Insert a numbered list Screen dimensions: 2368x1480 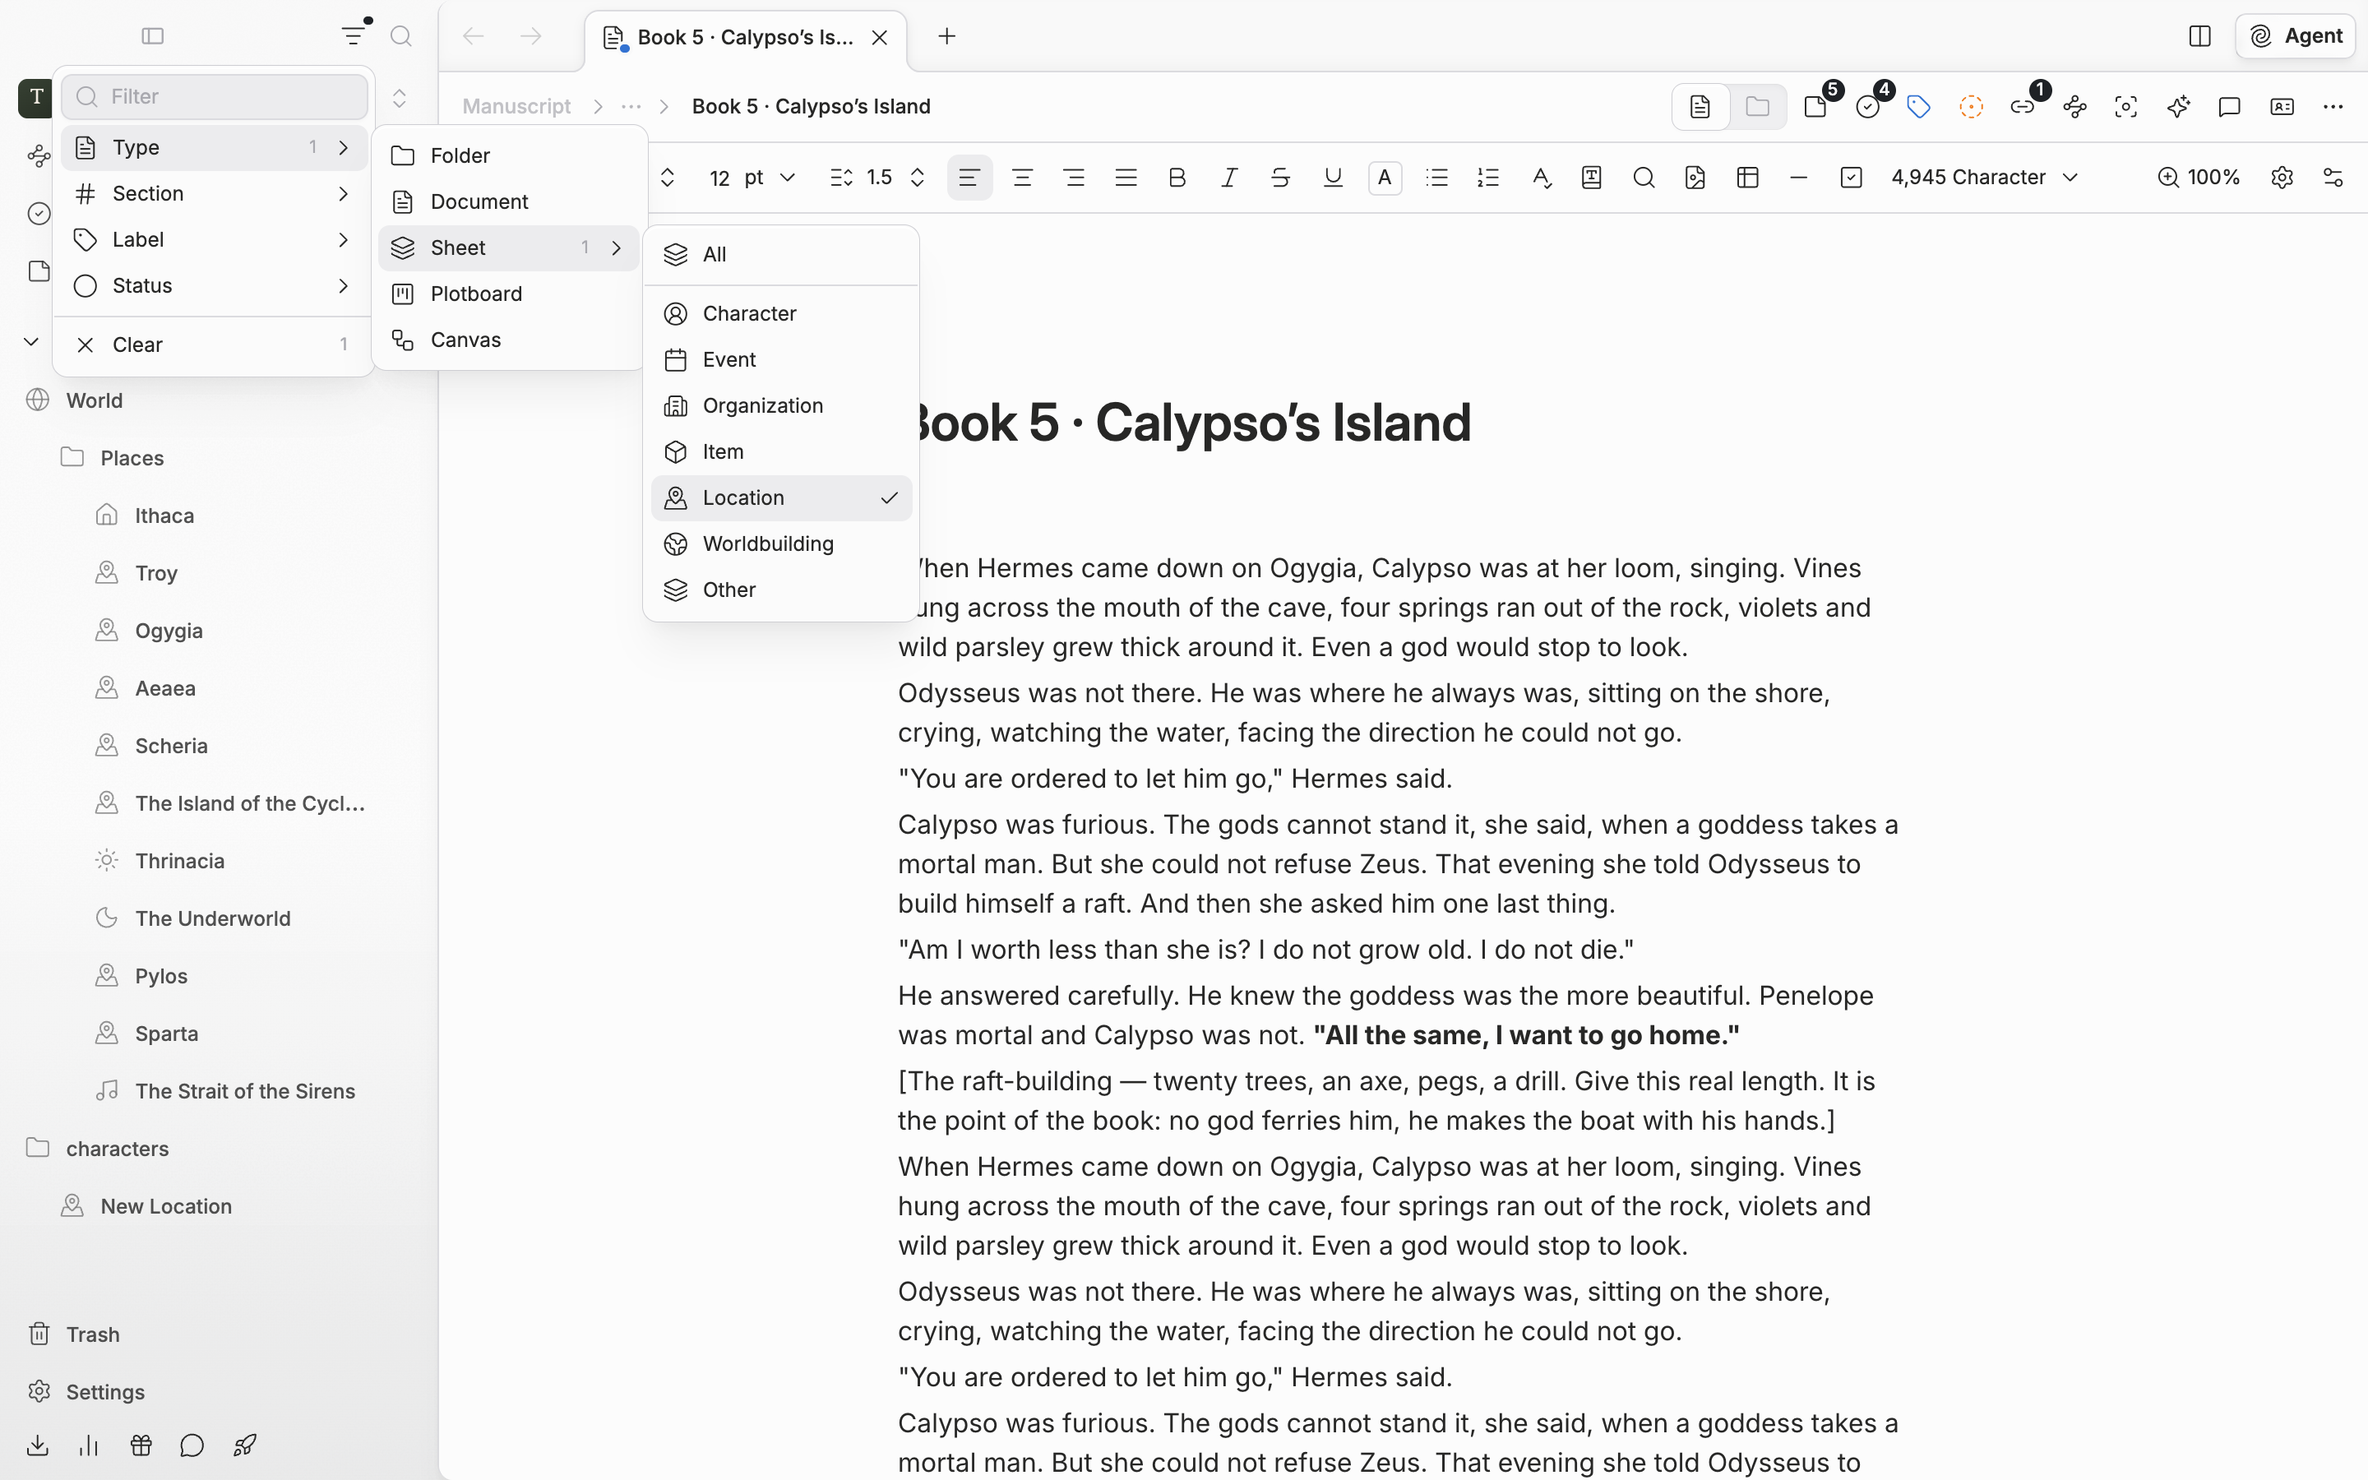tap(1488, 177)
